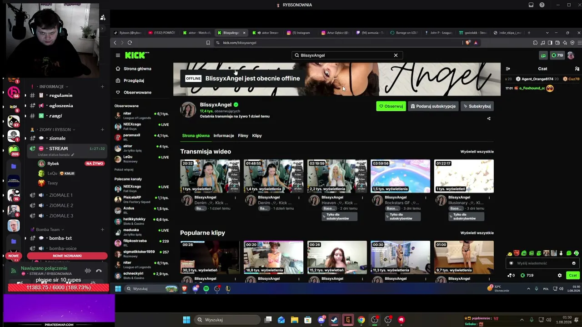Open the emoji picker in chat input
Image resolution: width=582 pixels, height=327 pixels.
(574, 263)
